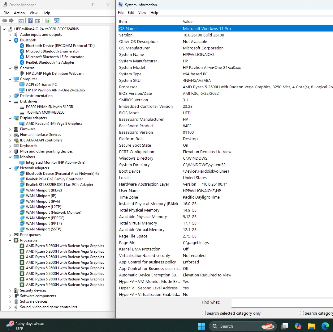
Task: Click the Realtek Bluetooth 4.2 Adapter icon
Action: click(x=22, y=62)
